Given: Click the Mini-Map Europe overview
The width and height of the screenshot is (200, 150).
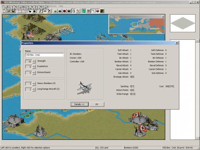Looking at the screenshot, I should point(137,26).
